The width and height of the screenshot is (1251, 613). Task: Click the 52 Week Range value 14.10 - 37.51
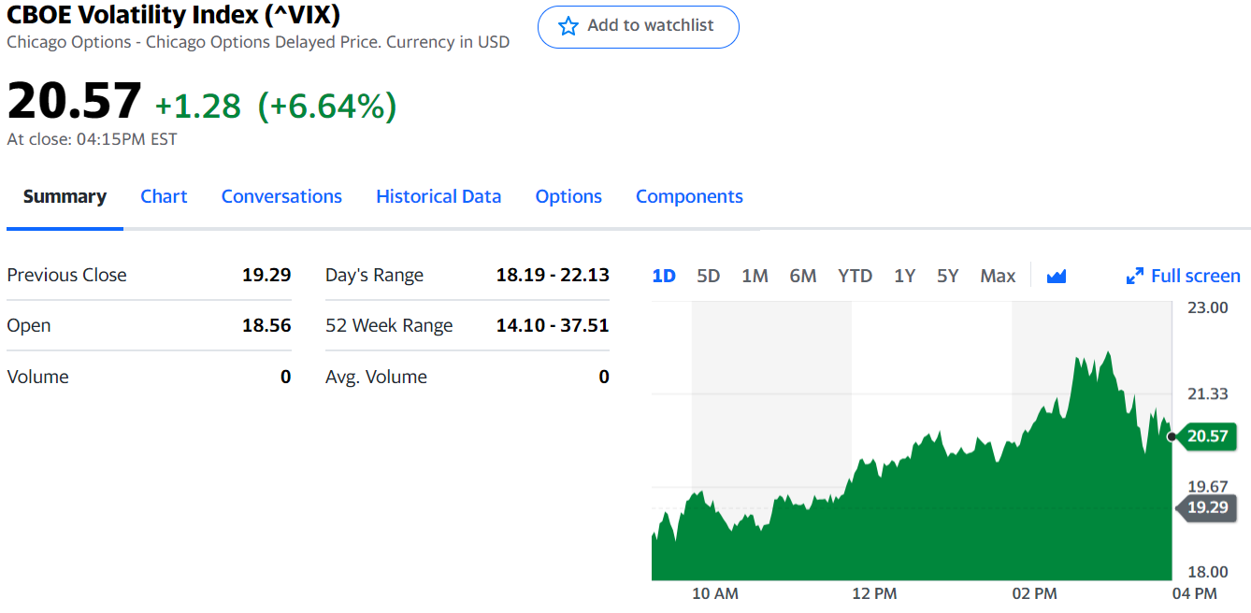click(x=553, y=325)
